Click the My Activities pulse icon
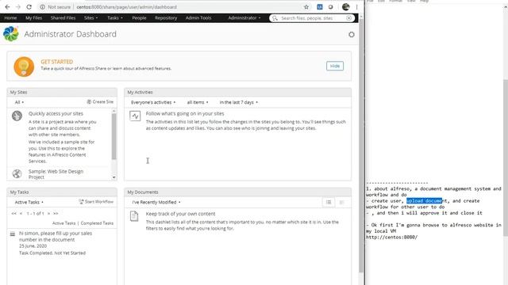This screenshot has height=285, width=508. 135,116
